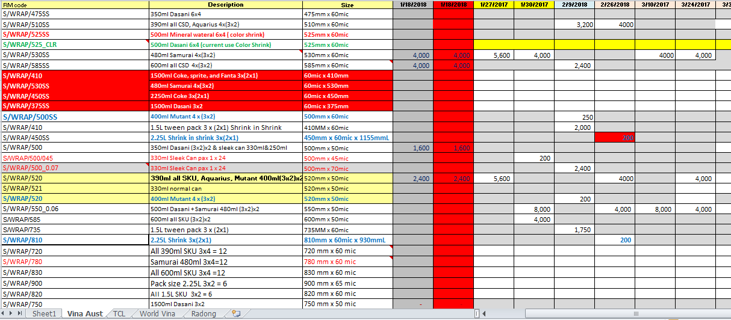Select yellow cell under 1/27/2017 in 525_CLR row

[494, 45]
